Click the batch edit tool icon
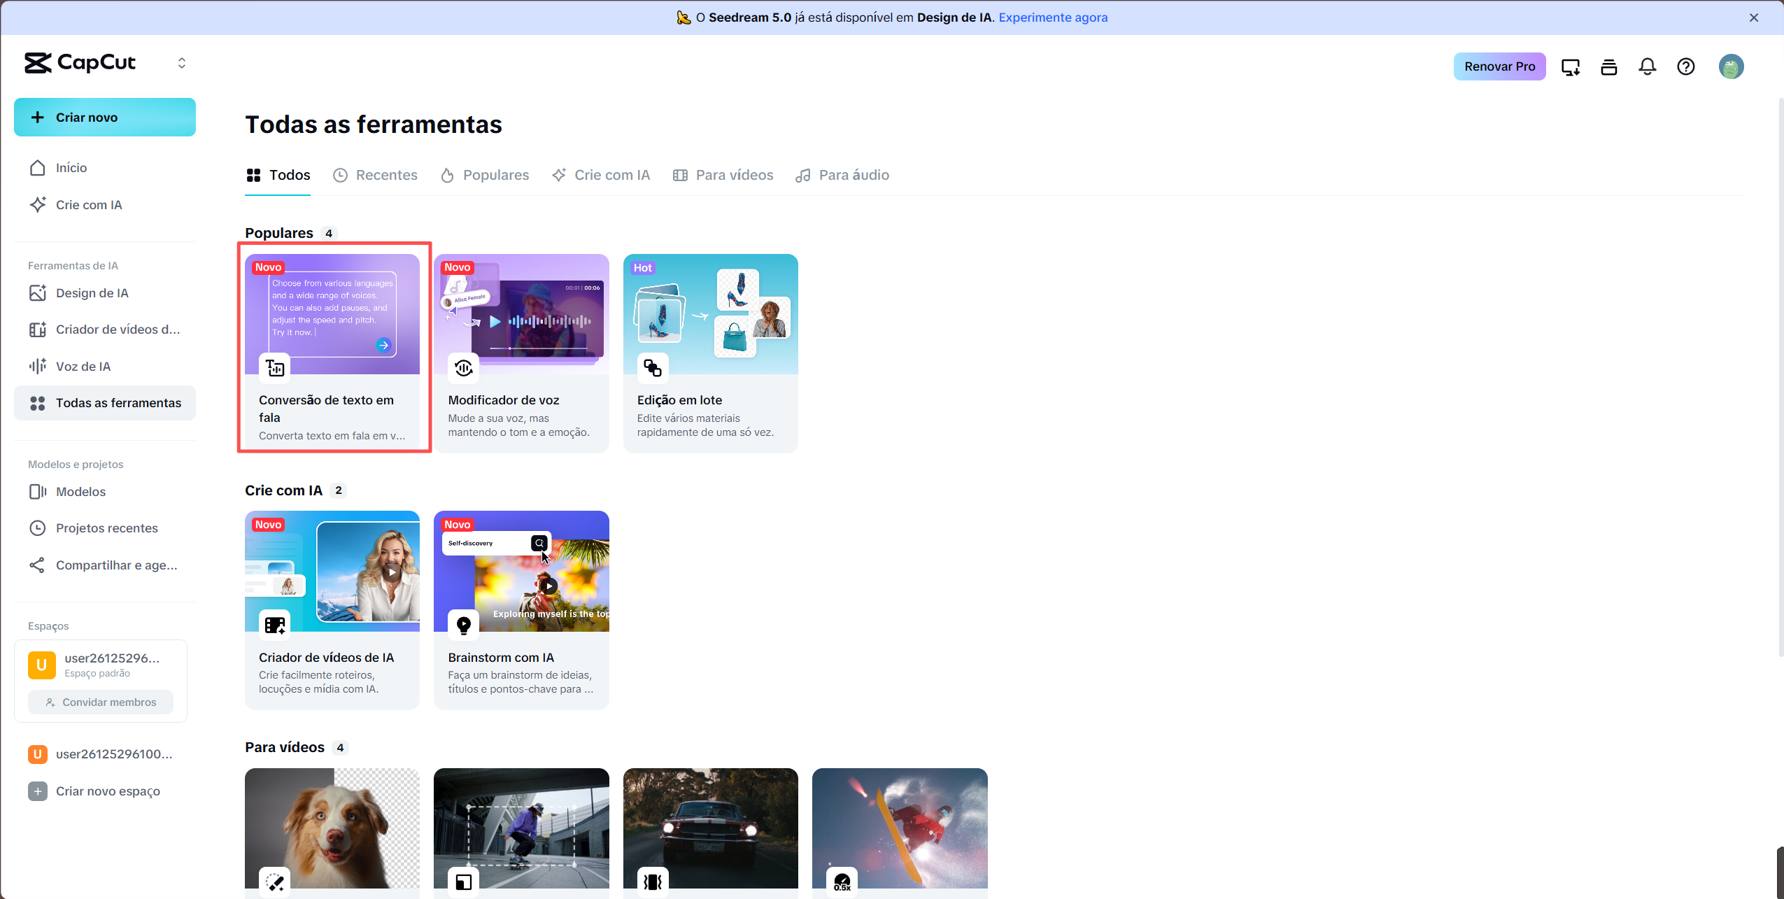 [x=653, y=368]
